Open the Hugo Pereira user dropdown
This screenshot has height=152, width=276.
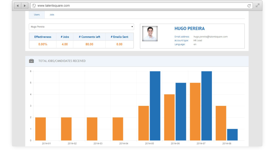pyautogui.click(x=81, y=27)
